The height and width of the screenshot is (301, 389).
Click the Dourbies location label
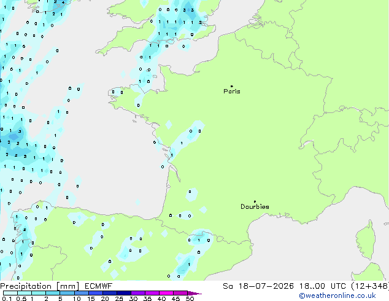[x=255, y=206]
